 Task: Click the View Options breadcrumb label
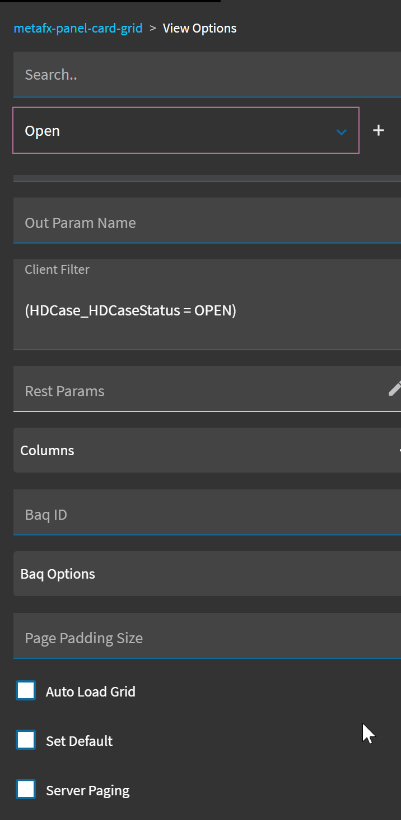tap(199, 28)
